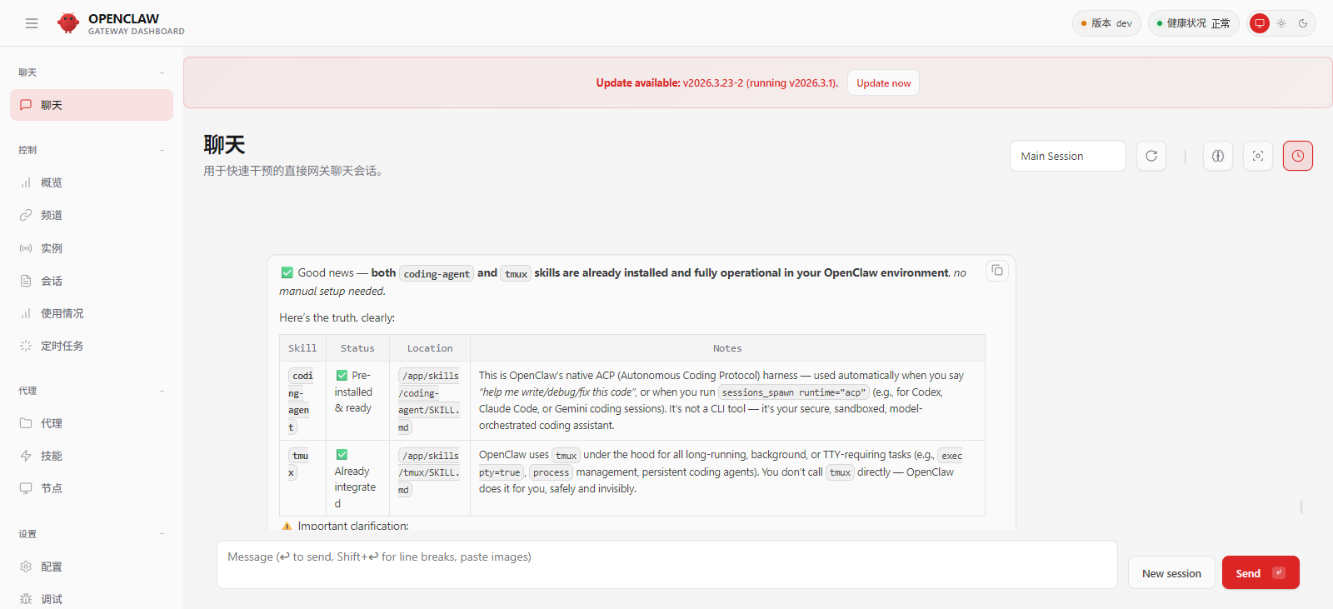Select 会话 in the sidebar
Image resolution: width=1333 pixels, height=609 pixels.
(52, 281)
